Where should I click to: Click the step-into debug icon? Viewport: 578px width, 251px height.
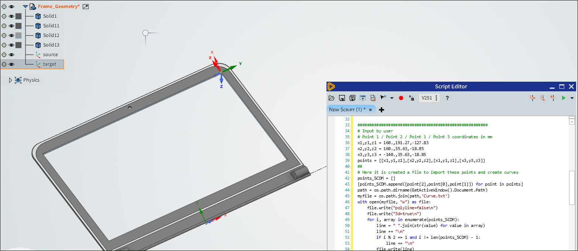pos(532,98)
